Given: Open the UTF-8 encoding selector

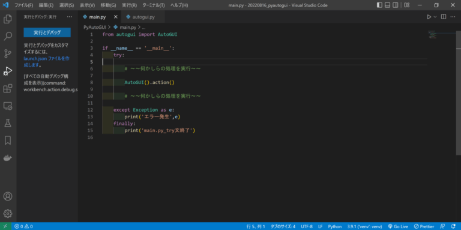Looking at the screenshot, I should [307, 226].
